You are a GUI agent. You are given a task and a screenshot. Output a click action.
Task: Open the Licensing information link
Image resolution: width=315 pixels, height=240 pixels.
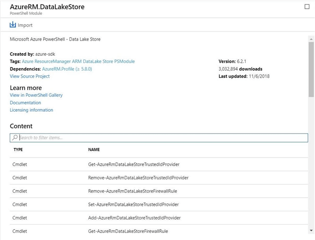(31, 110)
